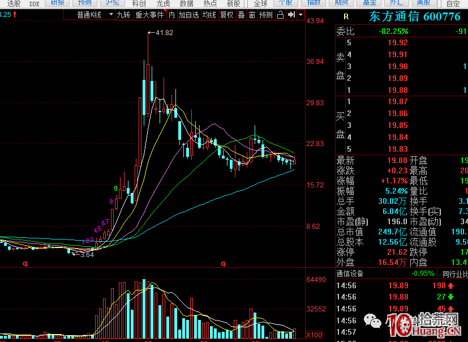
Task: Click the 总市值 249.7亿 value
Action: coord(393,232)
